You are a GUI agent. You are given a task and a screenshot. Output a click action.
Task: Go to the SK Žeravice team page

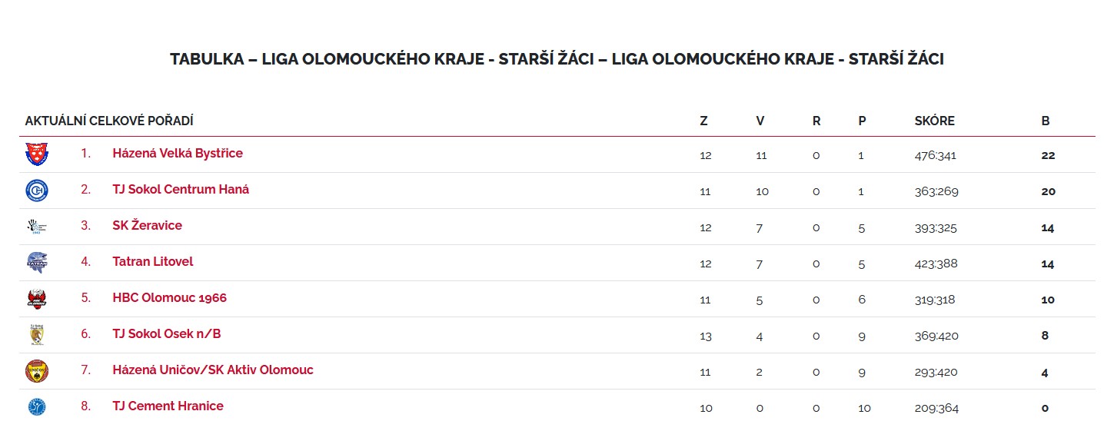[x=147, y=226]
